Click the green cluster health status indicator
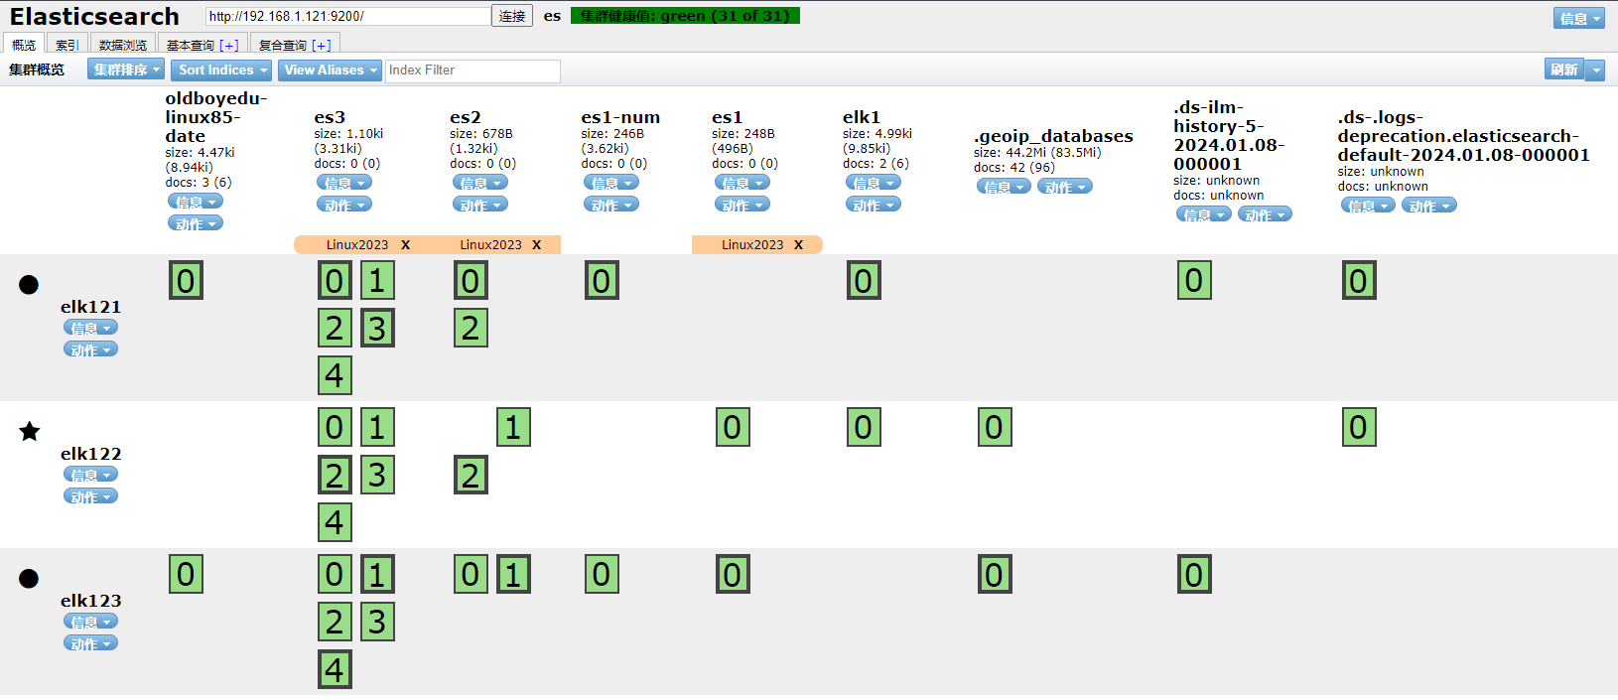 point(685,16)
